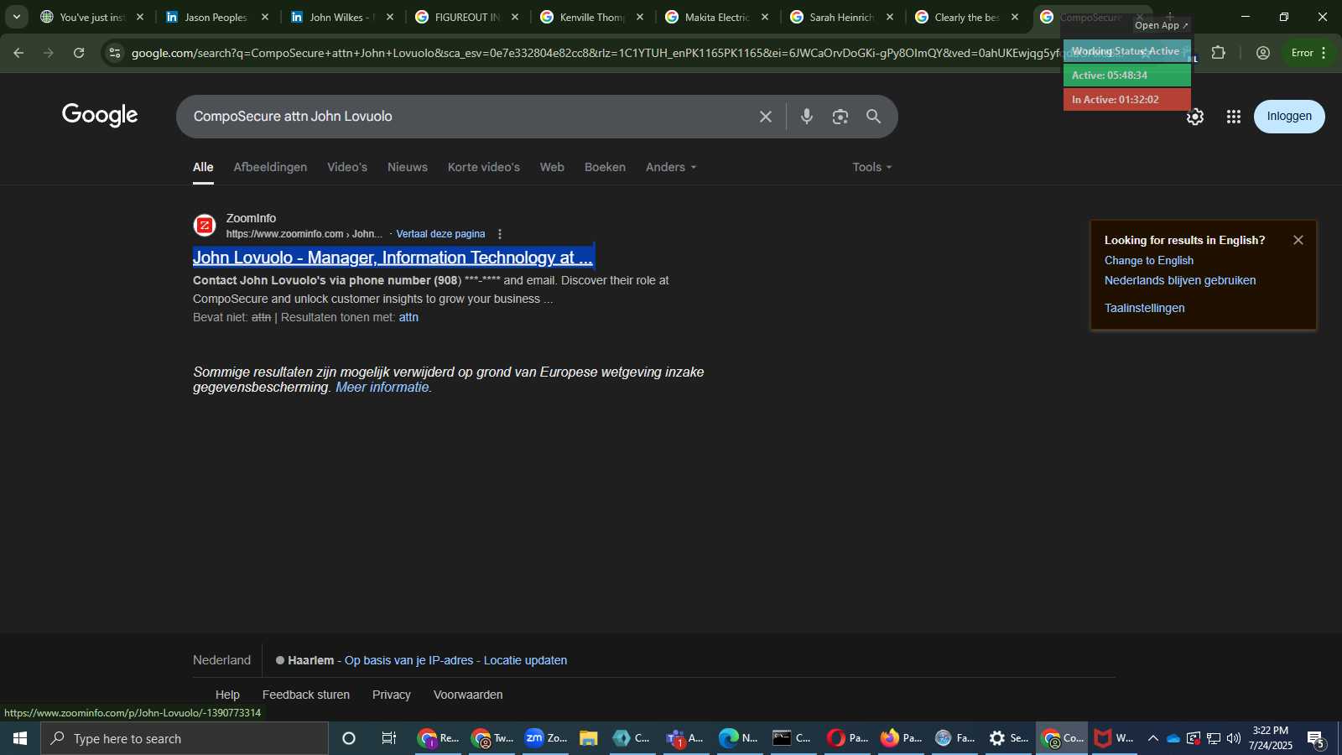Click the taskbar 'Type here to search' box
Screen dimensions: 1342x755
pyautogui.click(x=185, y=738)
